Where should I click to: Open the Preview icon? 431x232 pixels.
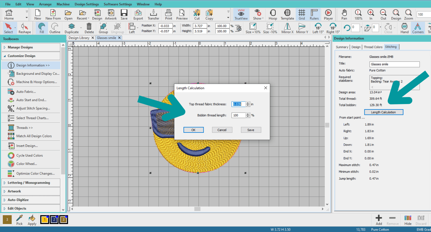click(182, 14)
